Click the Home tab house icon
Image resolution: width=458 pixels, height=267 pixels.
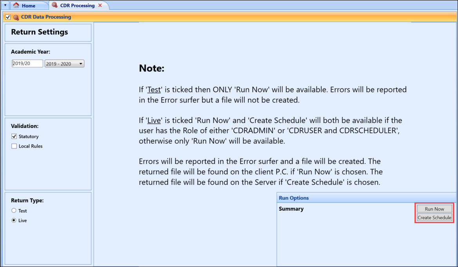(16, 5)
